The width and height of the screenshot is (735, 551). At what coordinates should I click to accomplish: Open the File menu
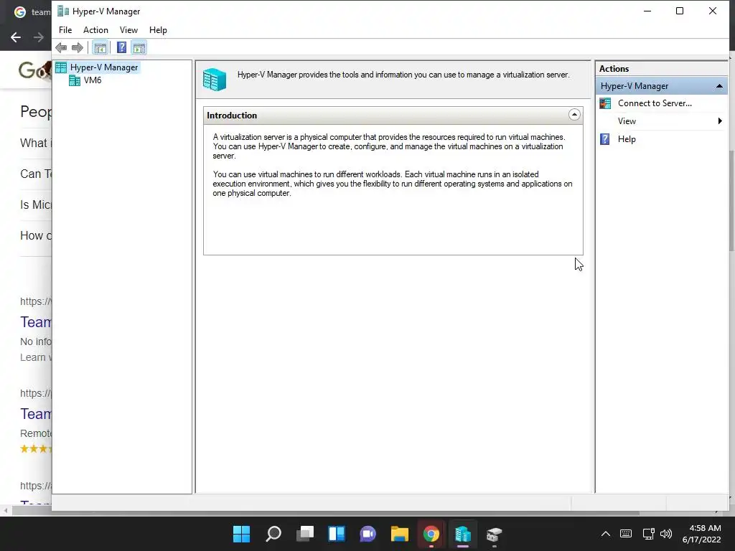point(65,30)
